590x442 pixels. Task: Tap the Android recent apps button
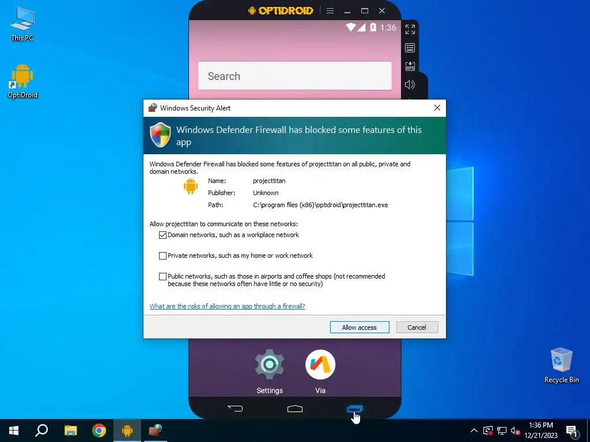pyautogui.click(x=354, y=409)
